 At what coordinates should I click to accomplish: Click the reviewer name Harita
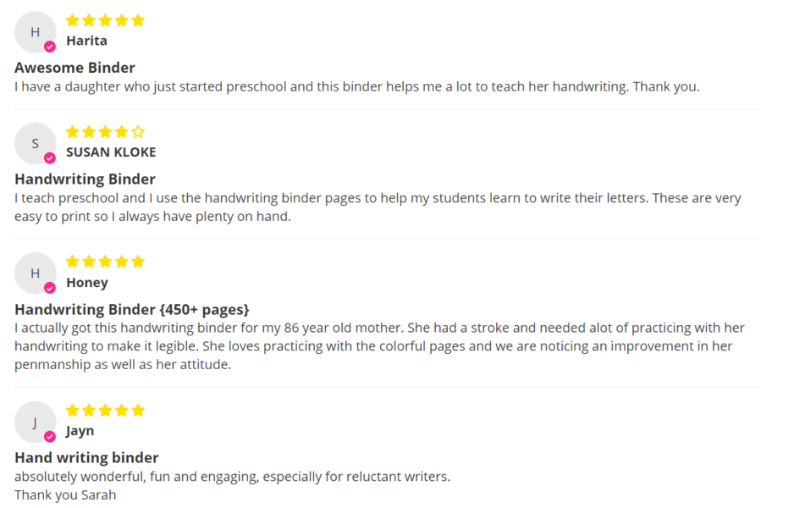pyautogui.click(x=86, y=41)
